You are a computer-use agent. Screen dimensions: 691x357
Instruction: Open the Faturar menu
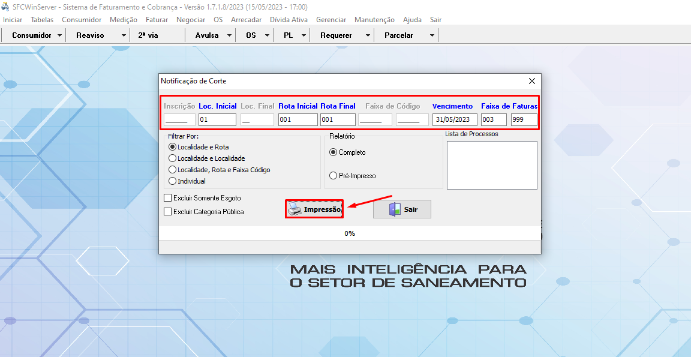point(157,20)
